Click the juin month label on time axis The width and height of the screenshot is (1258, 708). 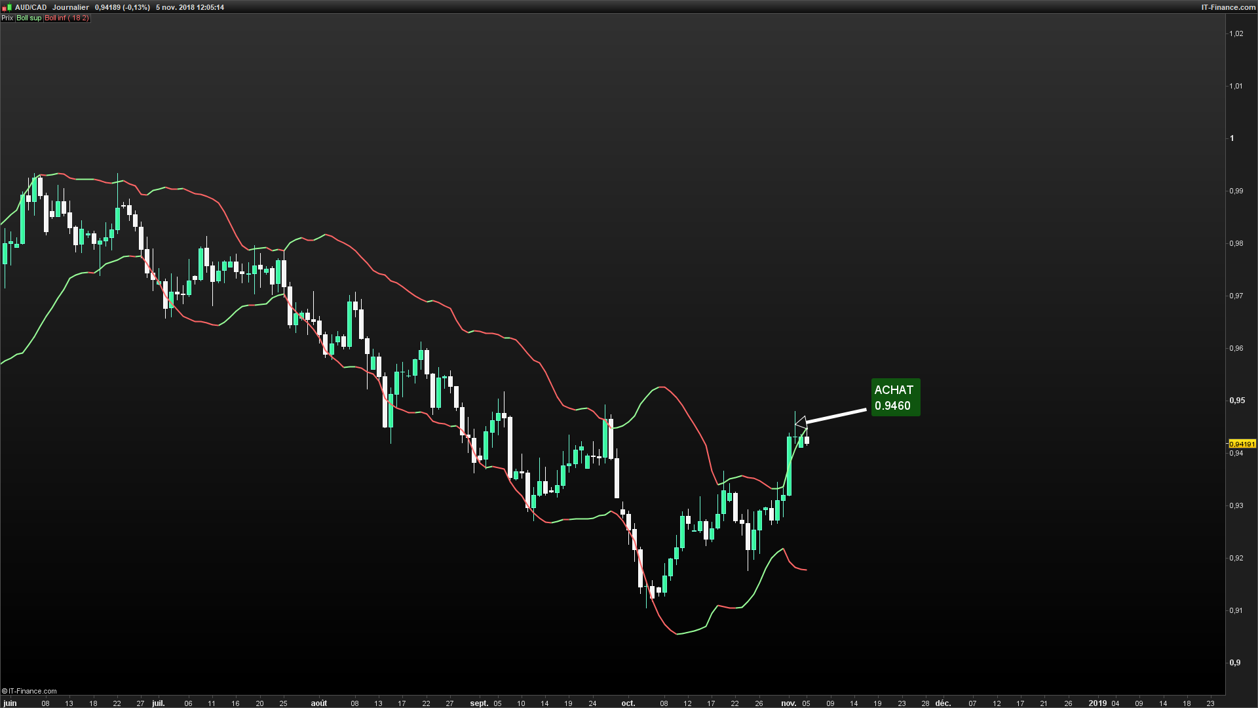click(10, 703)
